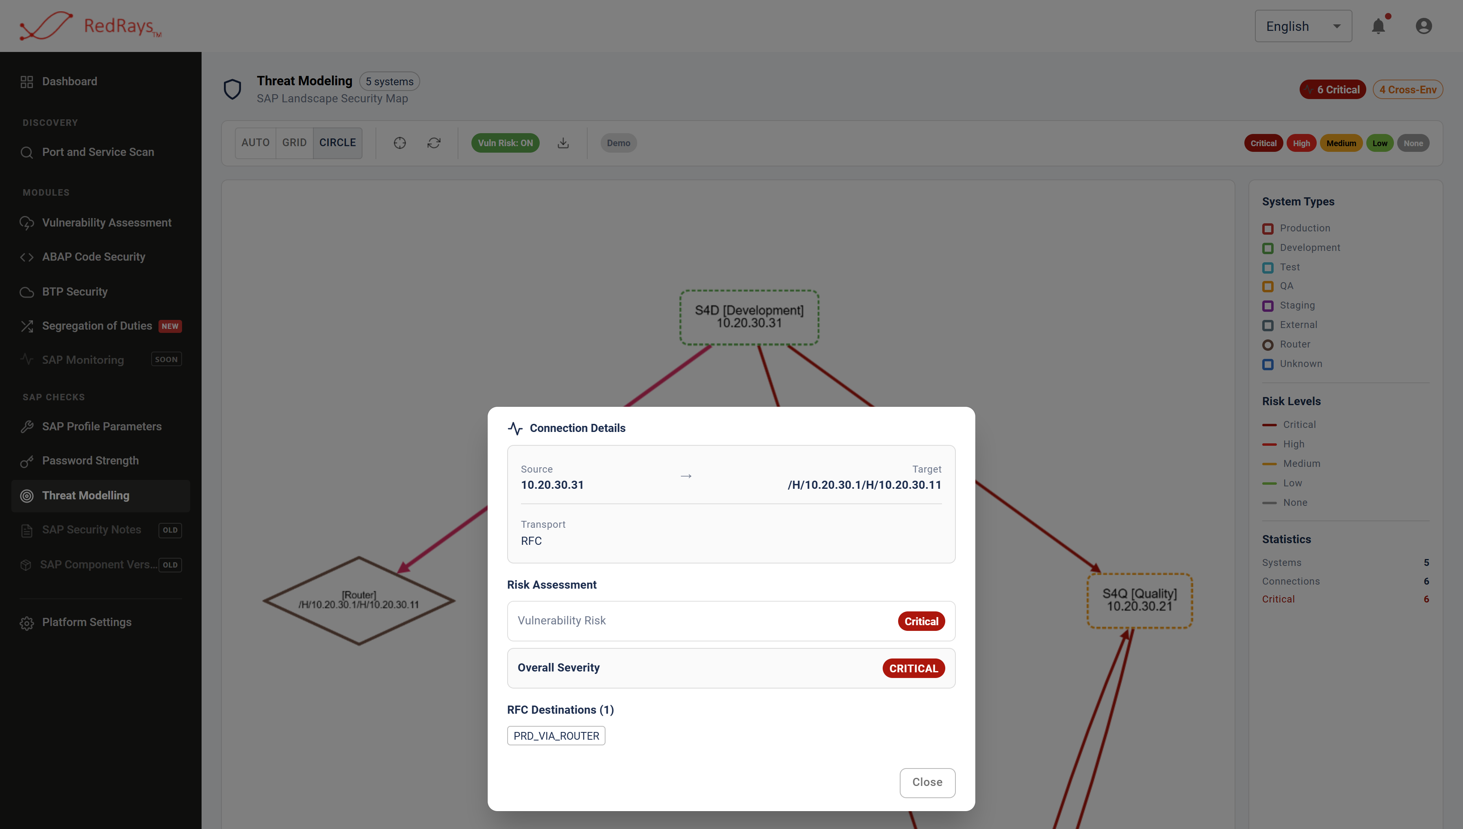This screenshot has height=829, width=1463.
Task: Open Password Strength check
Action: [101, 461]
